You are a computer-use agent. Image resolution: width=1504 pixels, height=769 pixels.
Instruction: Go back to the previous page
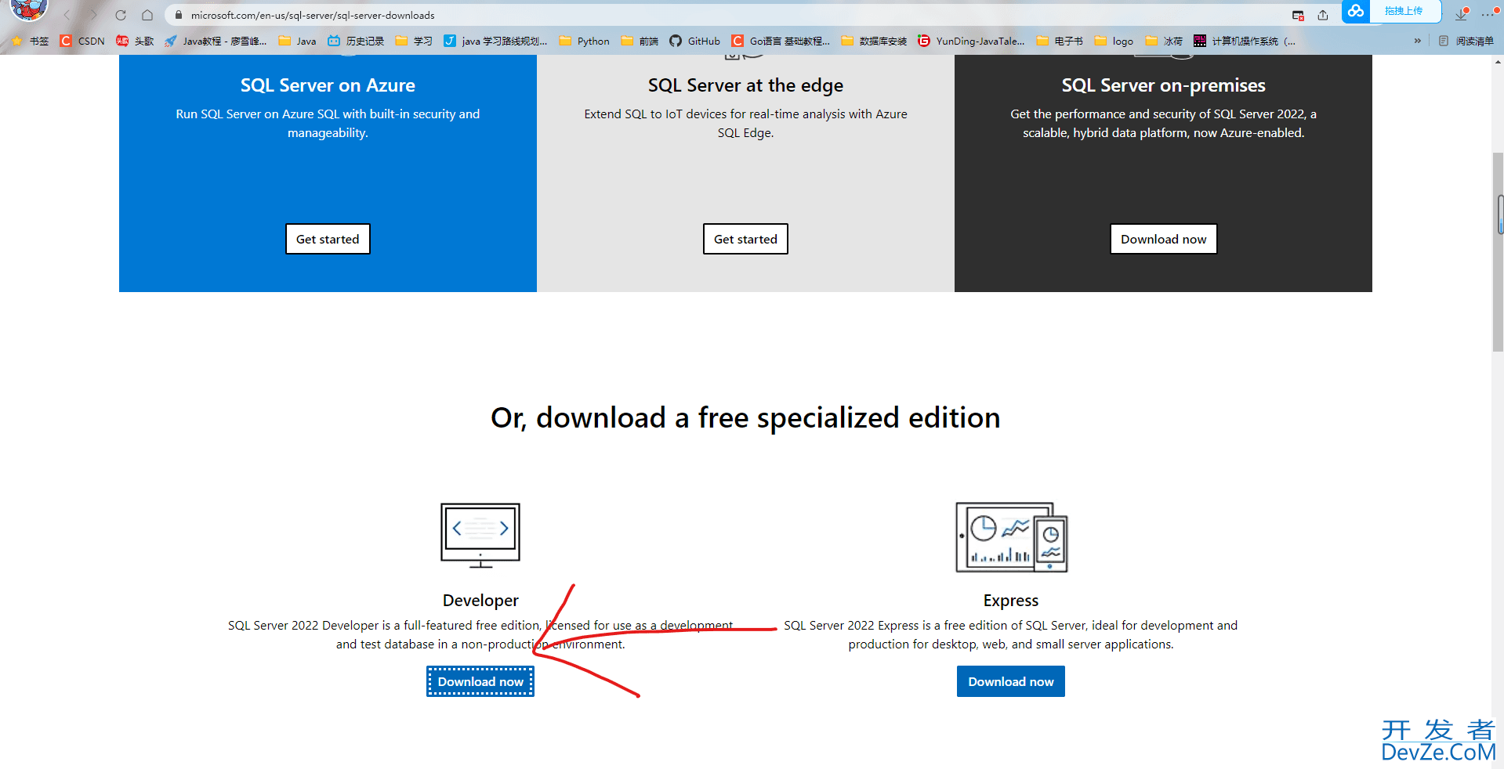(x=67, y=15)
